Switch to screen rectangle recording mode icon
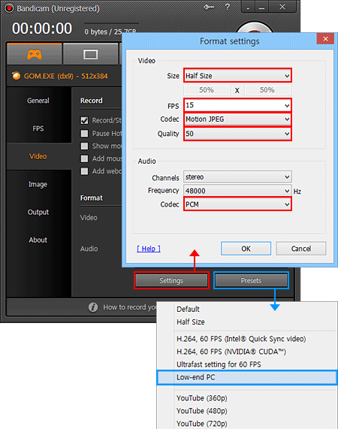This screenshot has height=429, width=338. [91, 54]
